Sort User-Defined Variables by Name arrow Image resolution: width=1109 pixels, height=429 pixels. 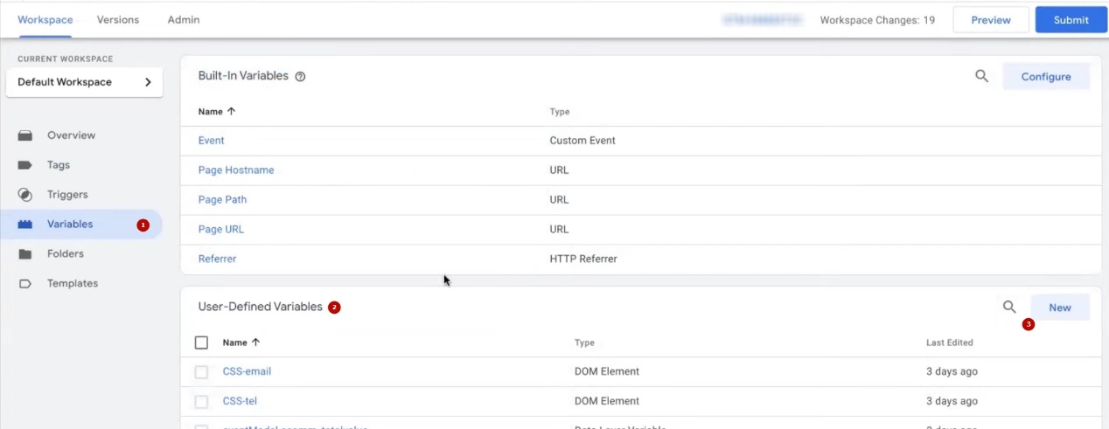[x=255, y=343]
